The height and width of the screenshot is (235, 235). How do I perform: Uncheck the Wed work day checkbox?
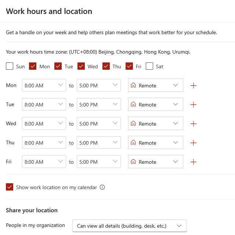(81, 66)
